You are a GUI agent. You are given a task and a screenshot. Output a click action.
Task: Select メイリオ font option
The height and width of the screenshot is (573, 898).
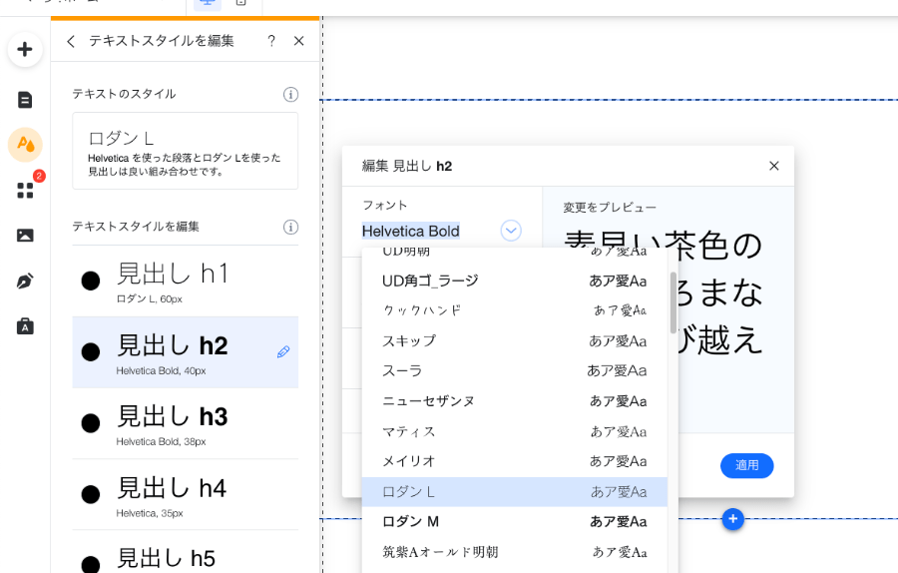tap(514, 461)
